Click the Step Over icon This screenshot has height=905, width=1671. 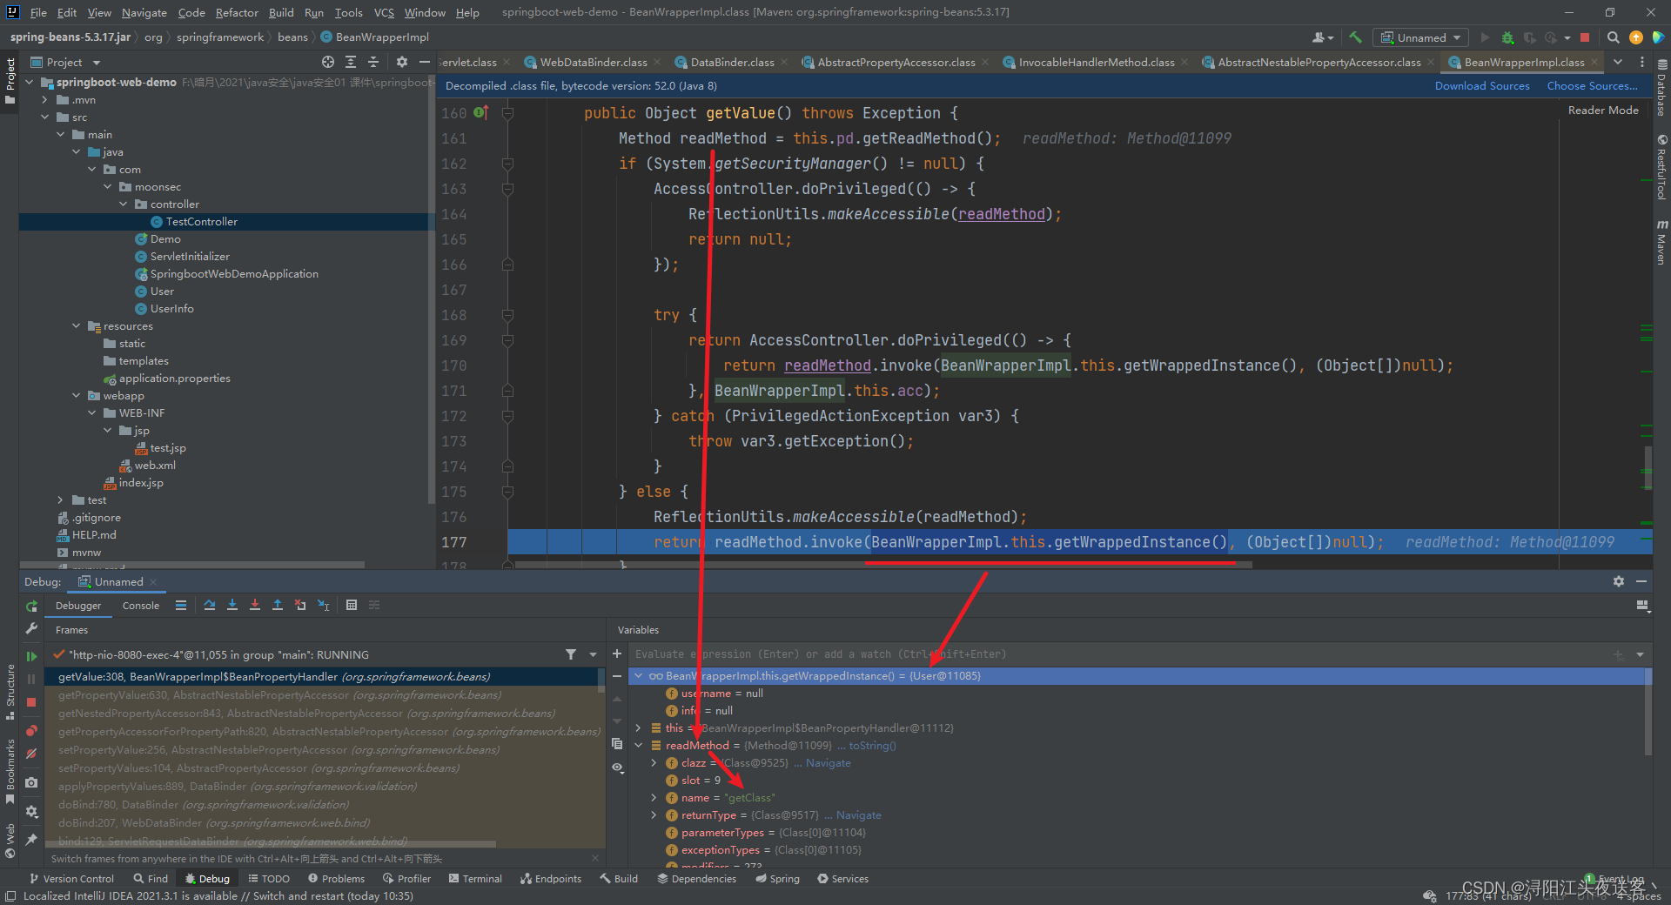coord(210,605)
